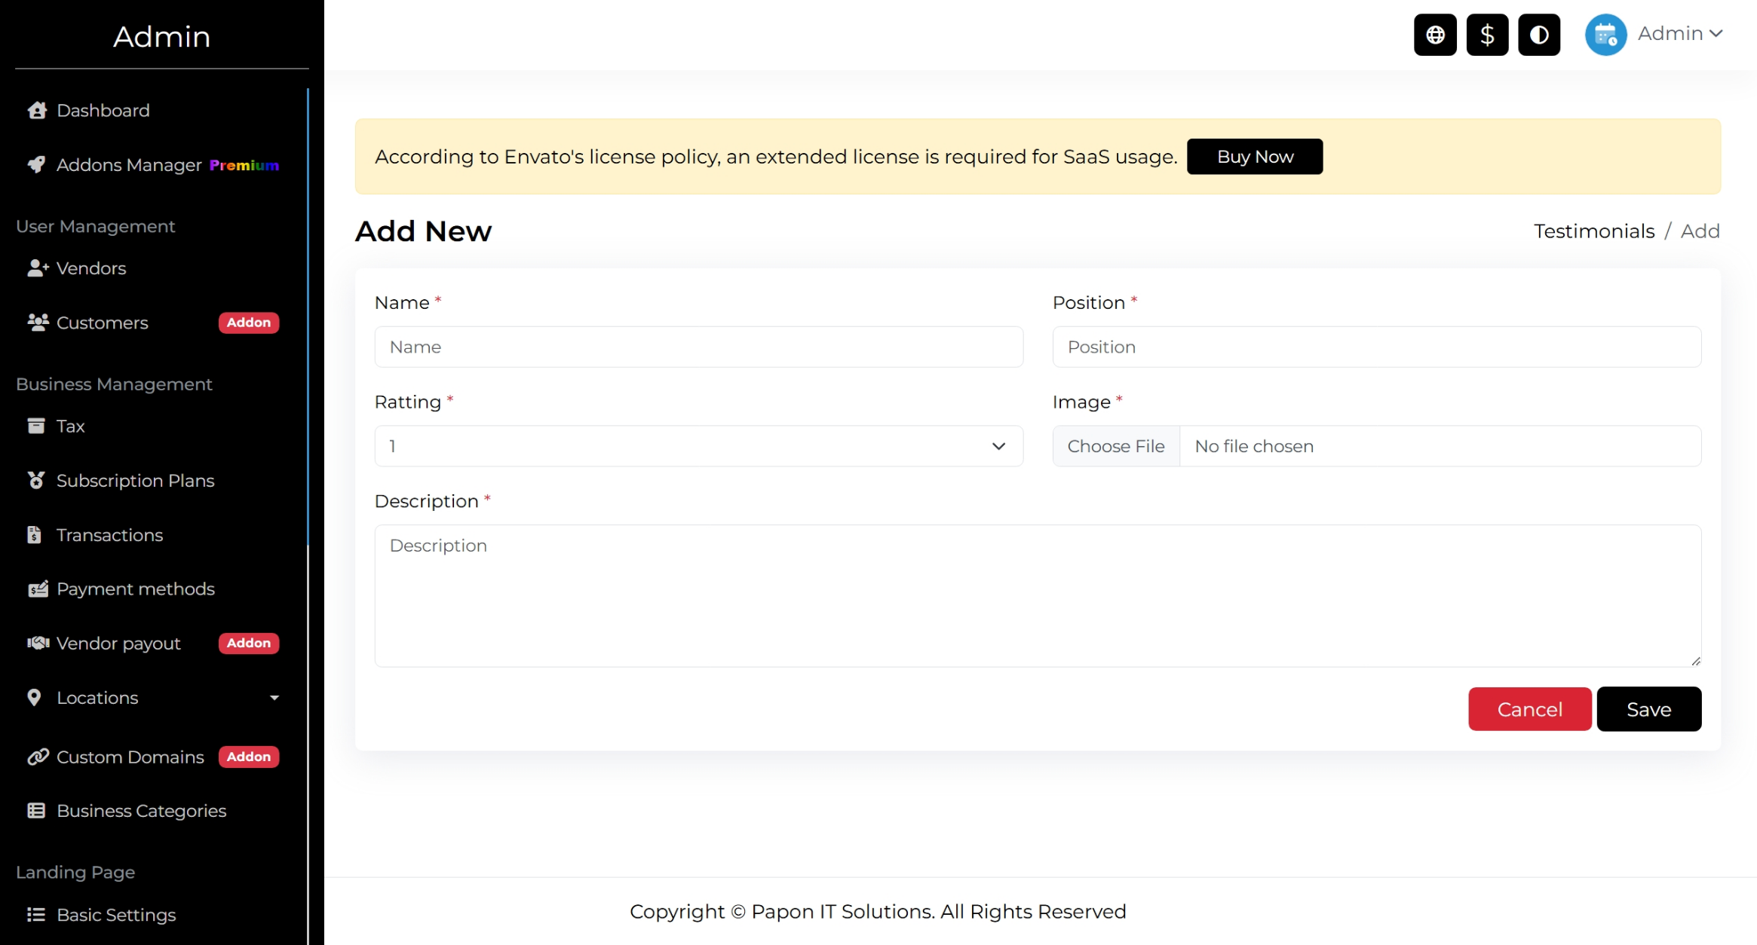Open Business Categories menu item

click(x=141, y=811)
